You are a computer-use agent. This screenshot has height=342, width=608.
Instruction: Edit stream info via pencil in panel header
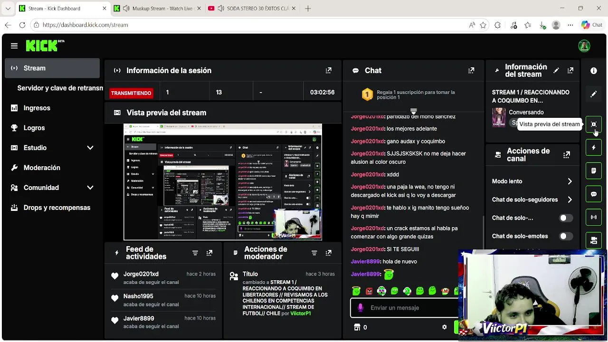[x=556, y=70]
